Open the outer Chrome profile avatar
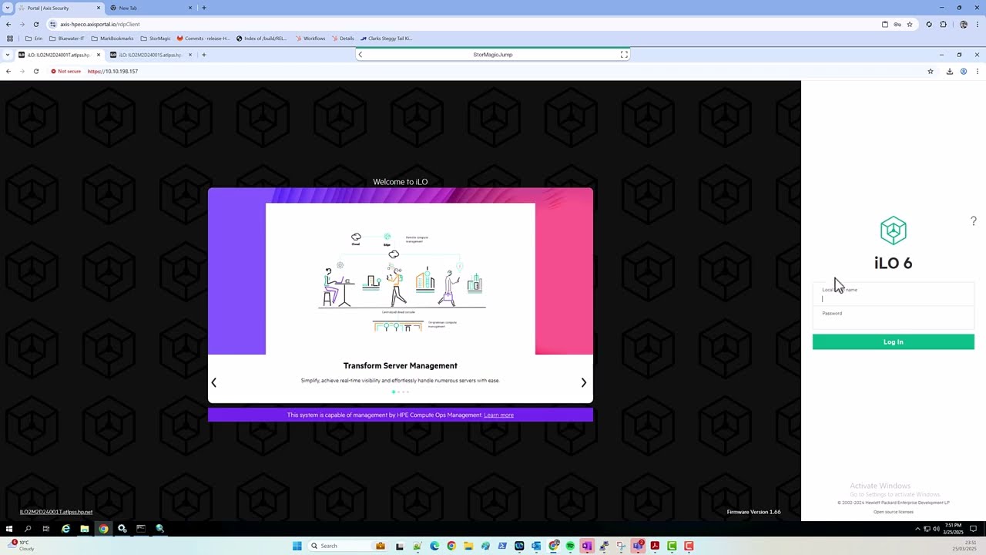Viewport: 986px width, 555px height. coord(964,24)
